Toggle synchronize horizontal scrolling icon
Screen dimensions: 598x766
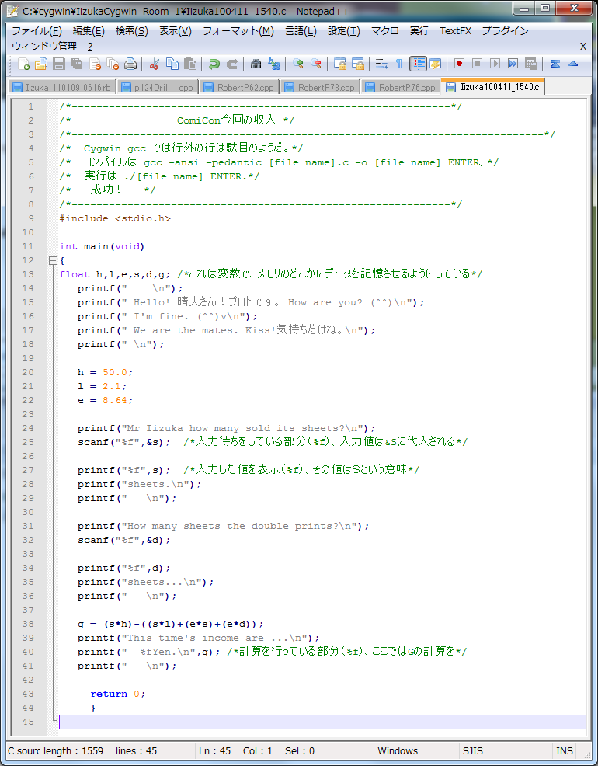[x=358, y=64]
